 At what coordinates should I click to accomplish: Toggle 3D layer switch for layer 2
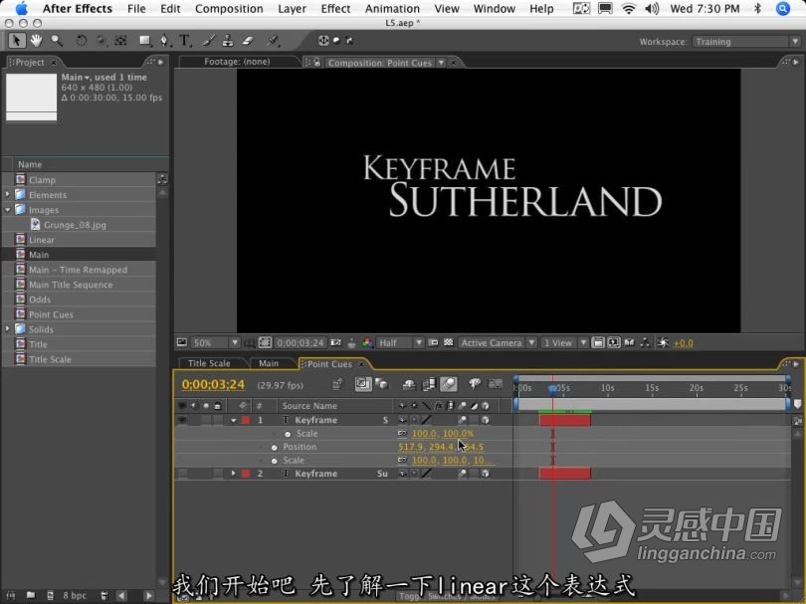point(485,474)
